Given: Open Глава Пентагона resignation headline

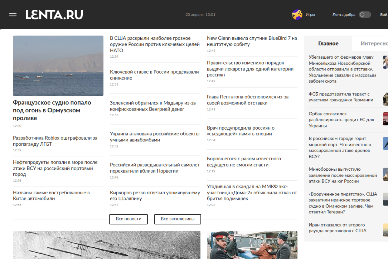Looking at the screenshot, I should tap(247, 100).
